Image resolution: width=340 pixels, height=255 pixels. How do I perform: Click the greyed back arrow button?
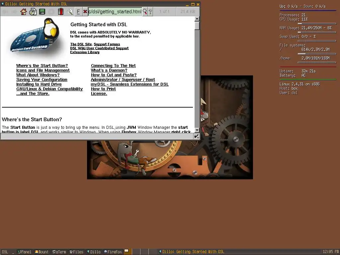(x=5, y=12)
